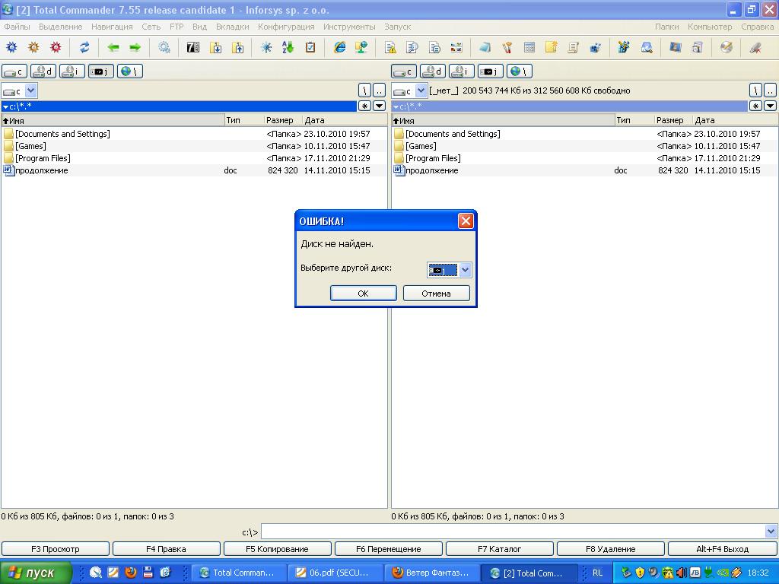Open the drive dropdown in error dialog
779x584 pixels.
tap(465, 270)
